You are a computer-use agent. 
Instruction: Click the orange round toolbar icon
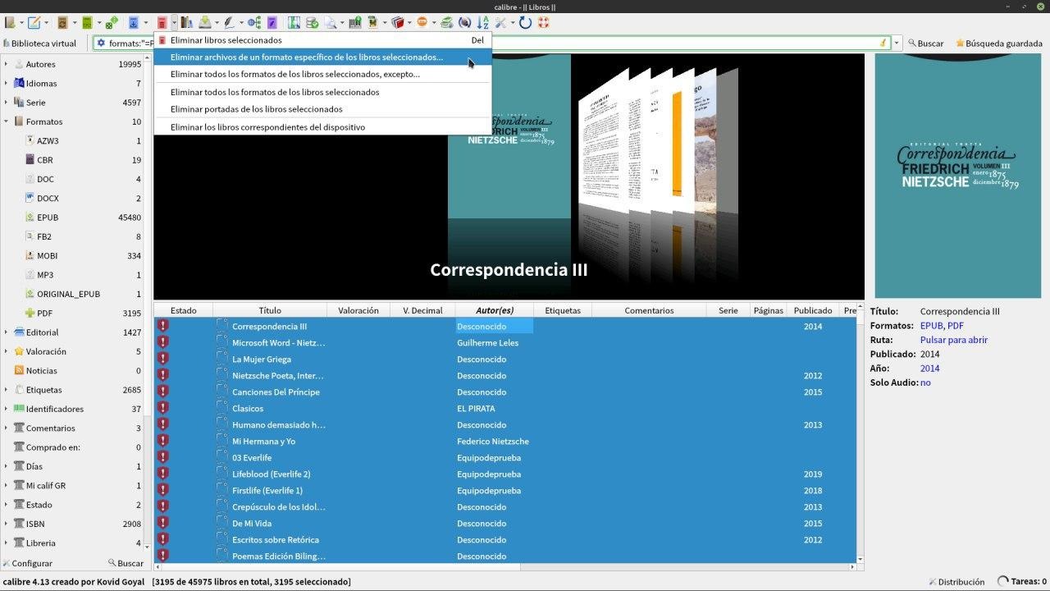[422, 23]
